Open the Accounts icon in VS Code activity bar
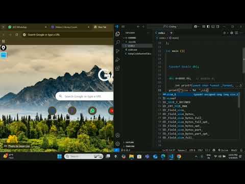The height and width of the screenshot is (184, 245). tap(117, 135)
